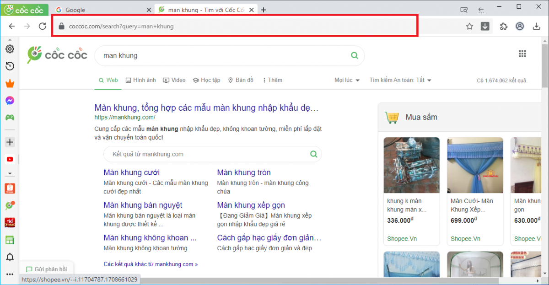Screen dimensions: 549x285
Task: Open the 336.000đ Shopee product thumbnail
Action: click(411, 165)
